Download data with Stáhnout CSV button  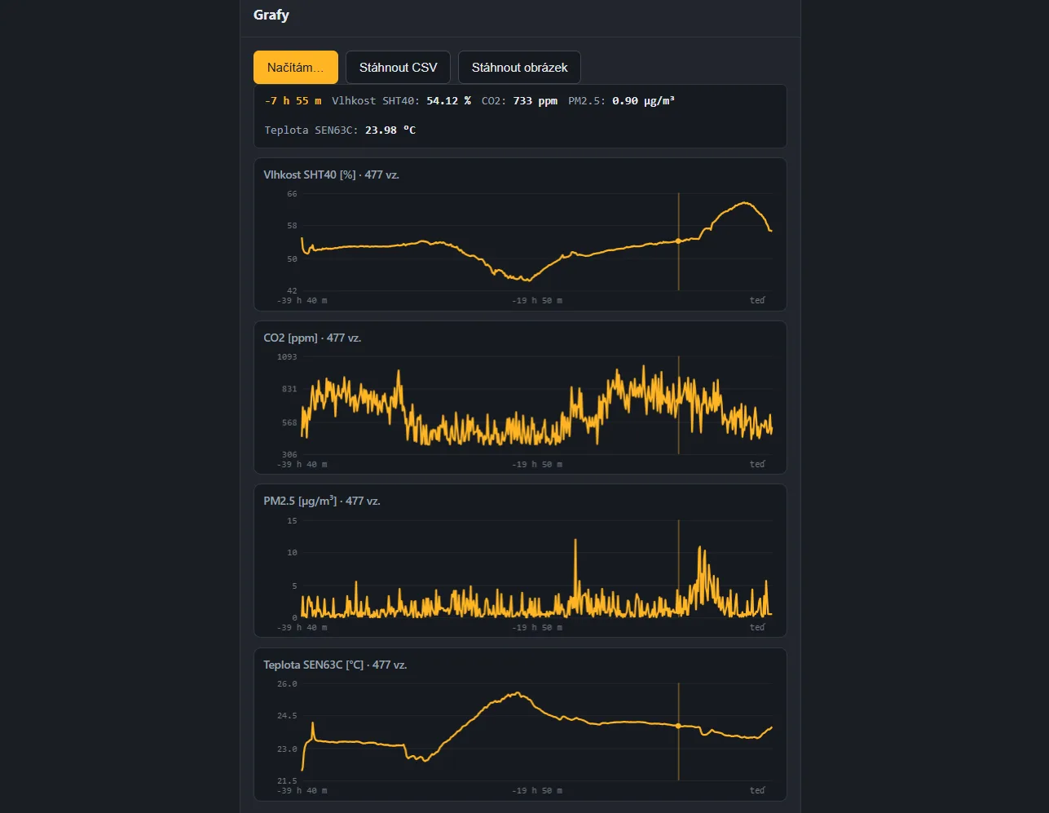click(x=398, y=68)
